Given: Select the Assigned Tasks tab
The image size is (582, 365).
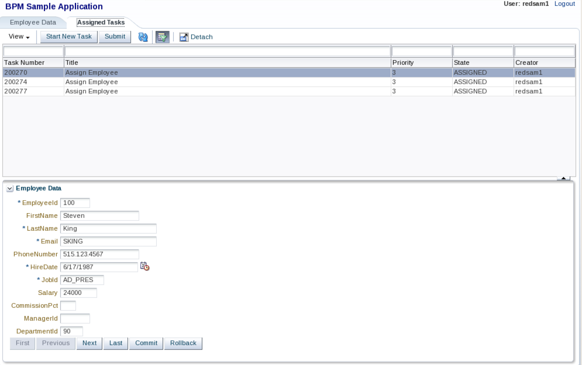Looking at the screenshot, I should tap(101, 22).
